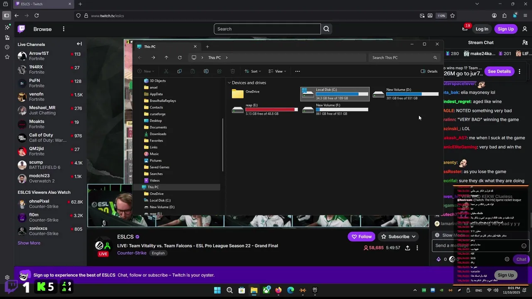Open the prediction options menu beside See Details
Screen dimensions: 532x299
click(x=520, y=71)
